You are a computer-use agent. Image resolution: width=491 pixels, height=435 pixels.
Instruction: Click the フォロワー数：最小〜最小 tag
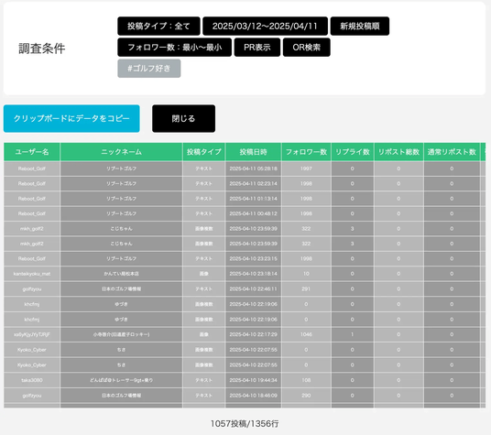pos(174,48)
